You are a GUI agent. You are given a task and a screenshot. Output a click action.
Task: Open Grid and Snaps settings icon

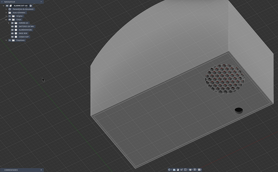195,170
